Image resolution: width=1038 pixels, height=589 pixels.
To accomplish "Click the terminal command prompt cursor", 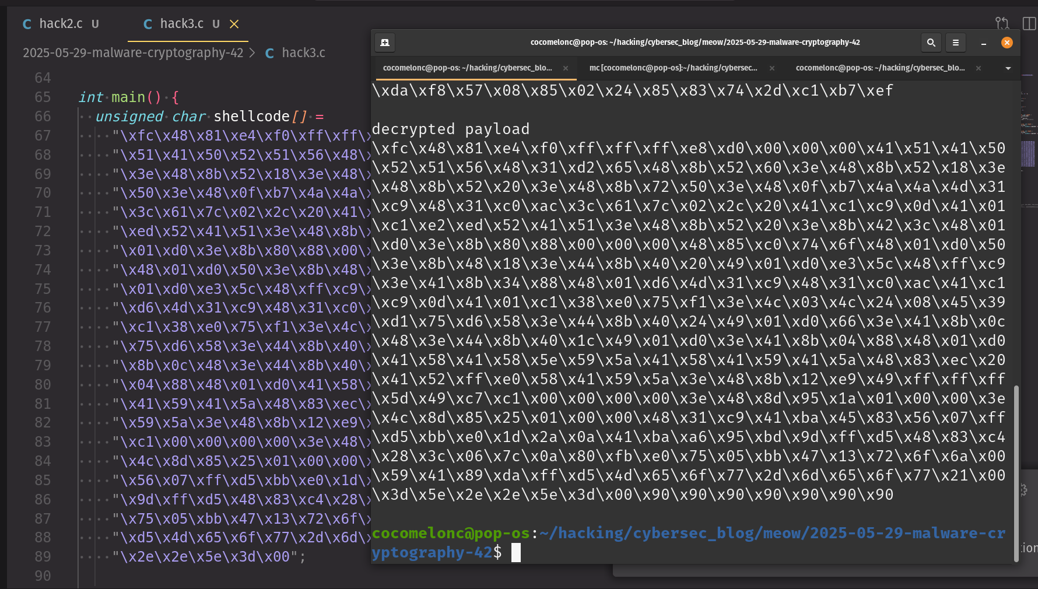I will pyautogui.click(x=516, y=552).
